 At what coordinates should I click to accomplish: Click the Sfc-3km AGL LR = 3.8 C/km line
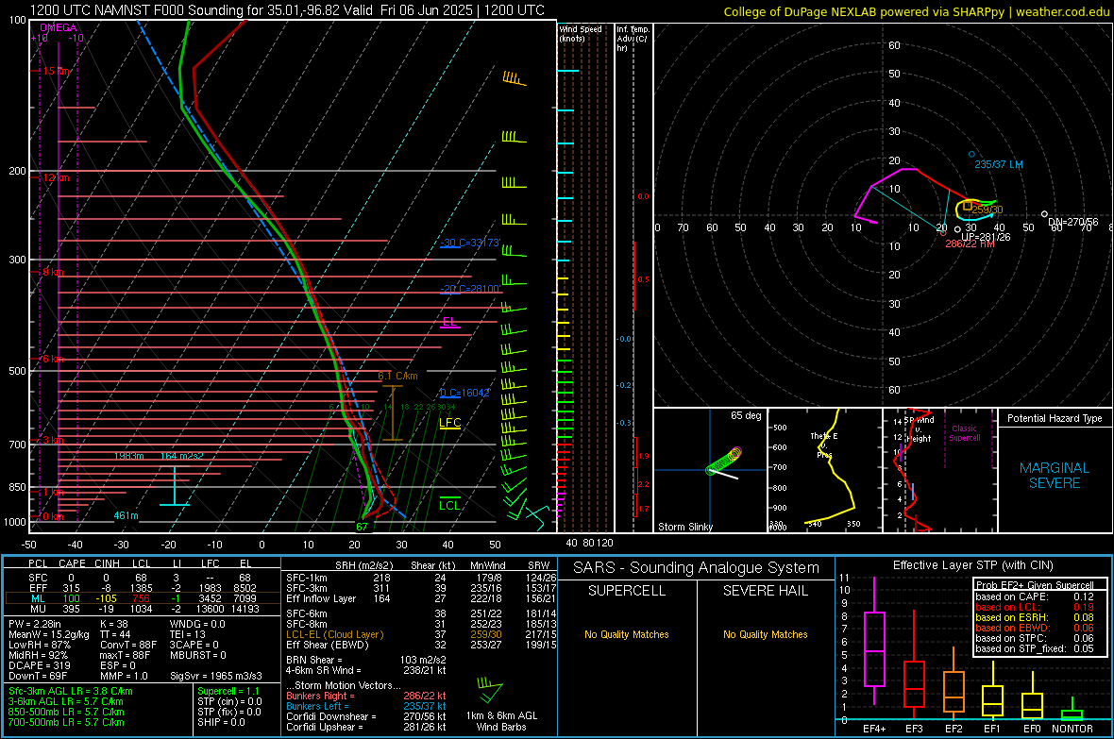point(71,691)
